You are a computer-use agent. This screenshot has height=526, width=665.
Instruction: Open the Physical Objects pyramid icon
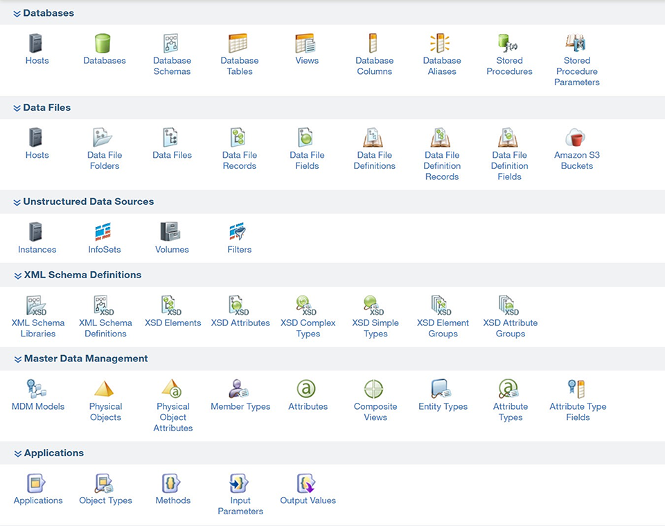tap(104, 389)
